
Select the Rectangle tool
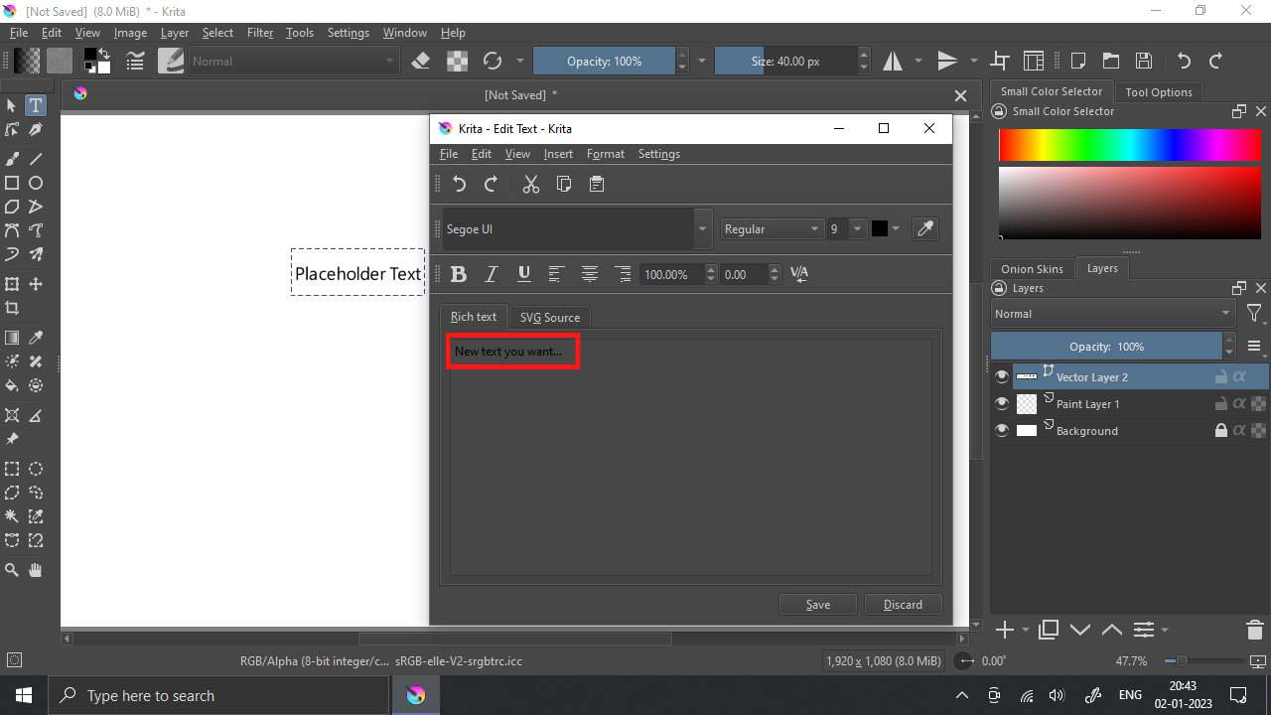pos(12,183)
